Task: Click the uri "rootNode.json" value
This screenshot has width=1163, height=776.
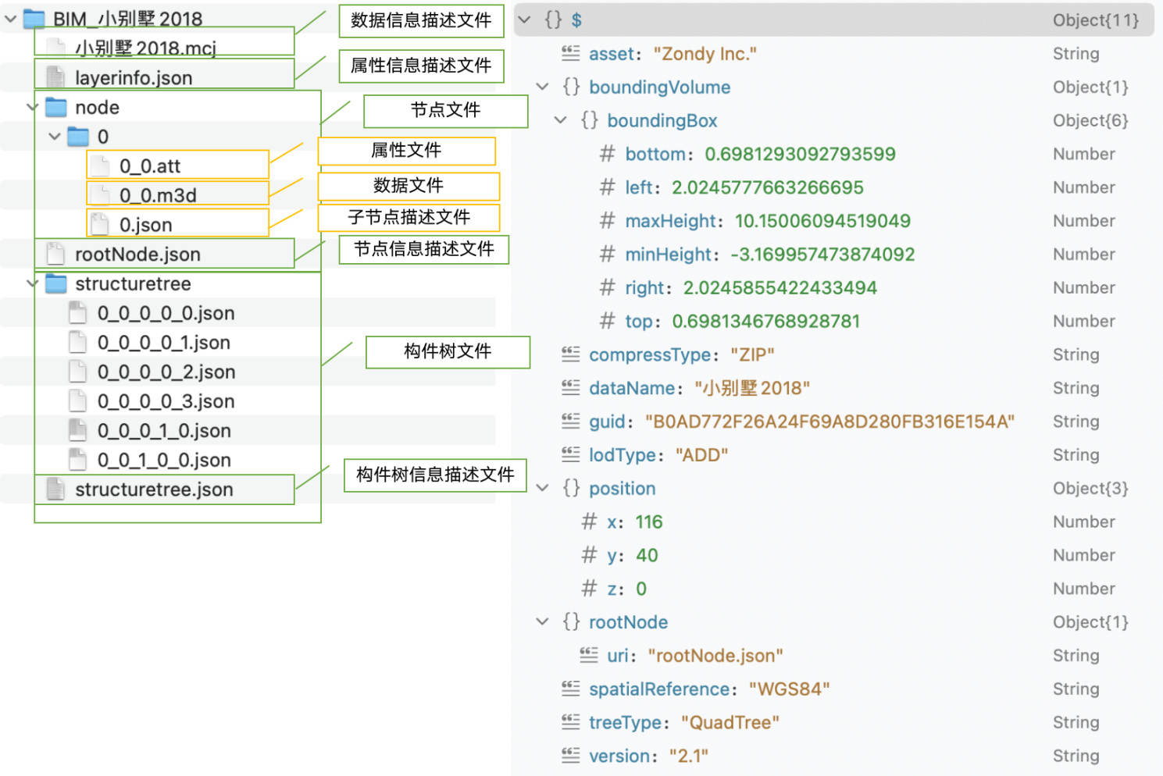Action: pyautogui.click(x=715, y=656)
